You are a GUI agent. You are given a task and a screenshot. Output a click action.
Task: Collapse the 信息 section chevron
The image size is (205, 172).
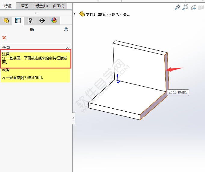pyautogui.click(x=68, y=48)
